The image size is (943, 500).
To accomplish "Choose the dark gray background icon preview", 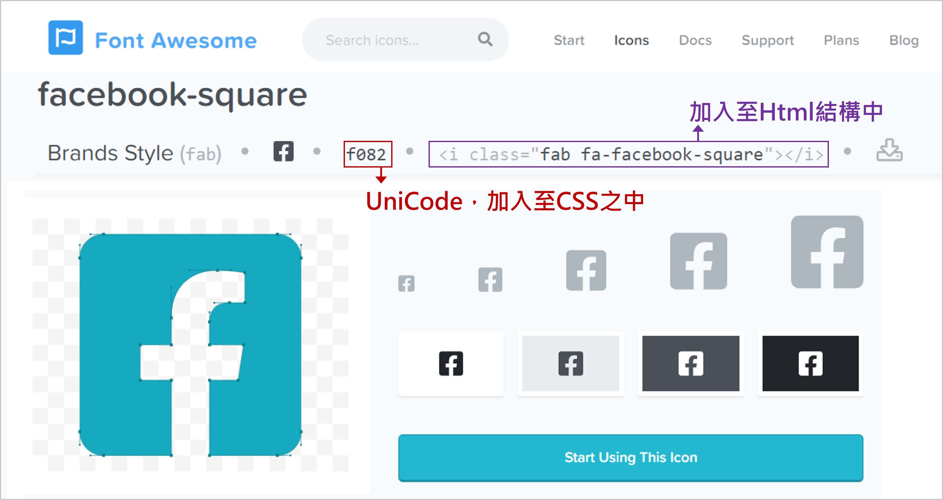I will (x=691, y=363).
